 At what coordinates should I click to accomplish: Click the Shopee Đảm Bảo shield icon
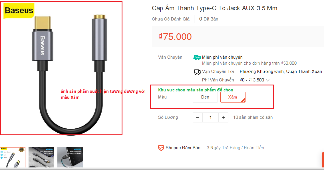point(161,148)
